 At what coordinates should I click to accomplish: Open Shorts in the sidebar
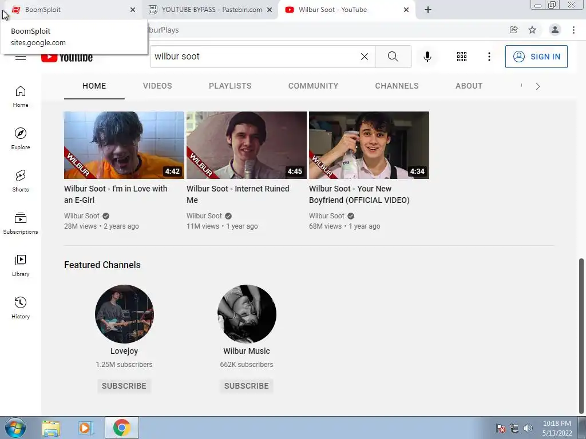coord(21,181)
